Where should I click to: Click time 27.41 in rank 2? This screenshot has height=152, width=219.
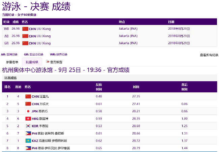[x=136, y=104]
